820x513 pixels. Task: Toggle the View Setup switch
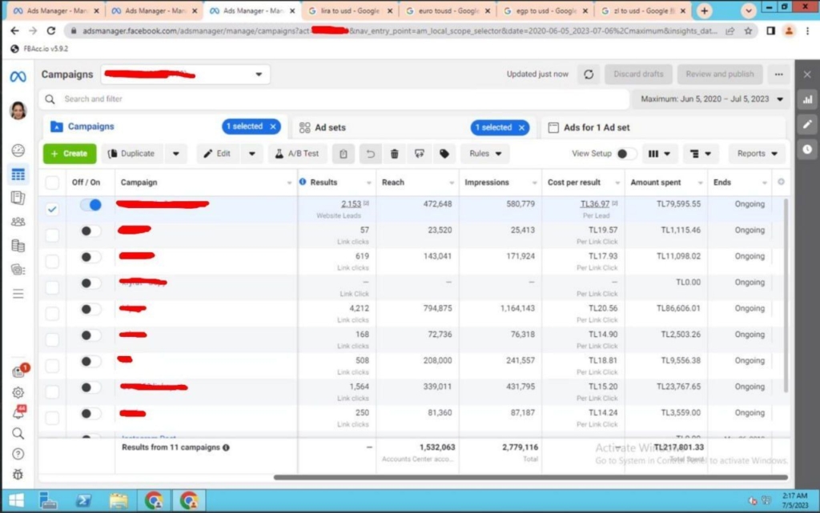click(x=626, y=154)
